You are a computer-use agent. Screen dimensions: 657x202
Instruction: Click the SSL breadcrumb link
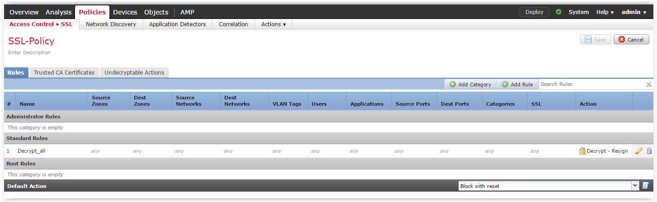(x=67, y=24)
